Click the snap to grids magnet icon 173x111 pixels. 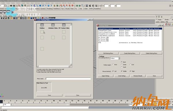point(61,6)
